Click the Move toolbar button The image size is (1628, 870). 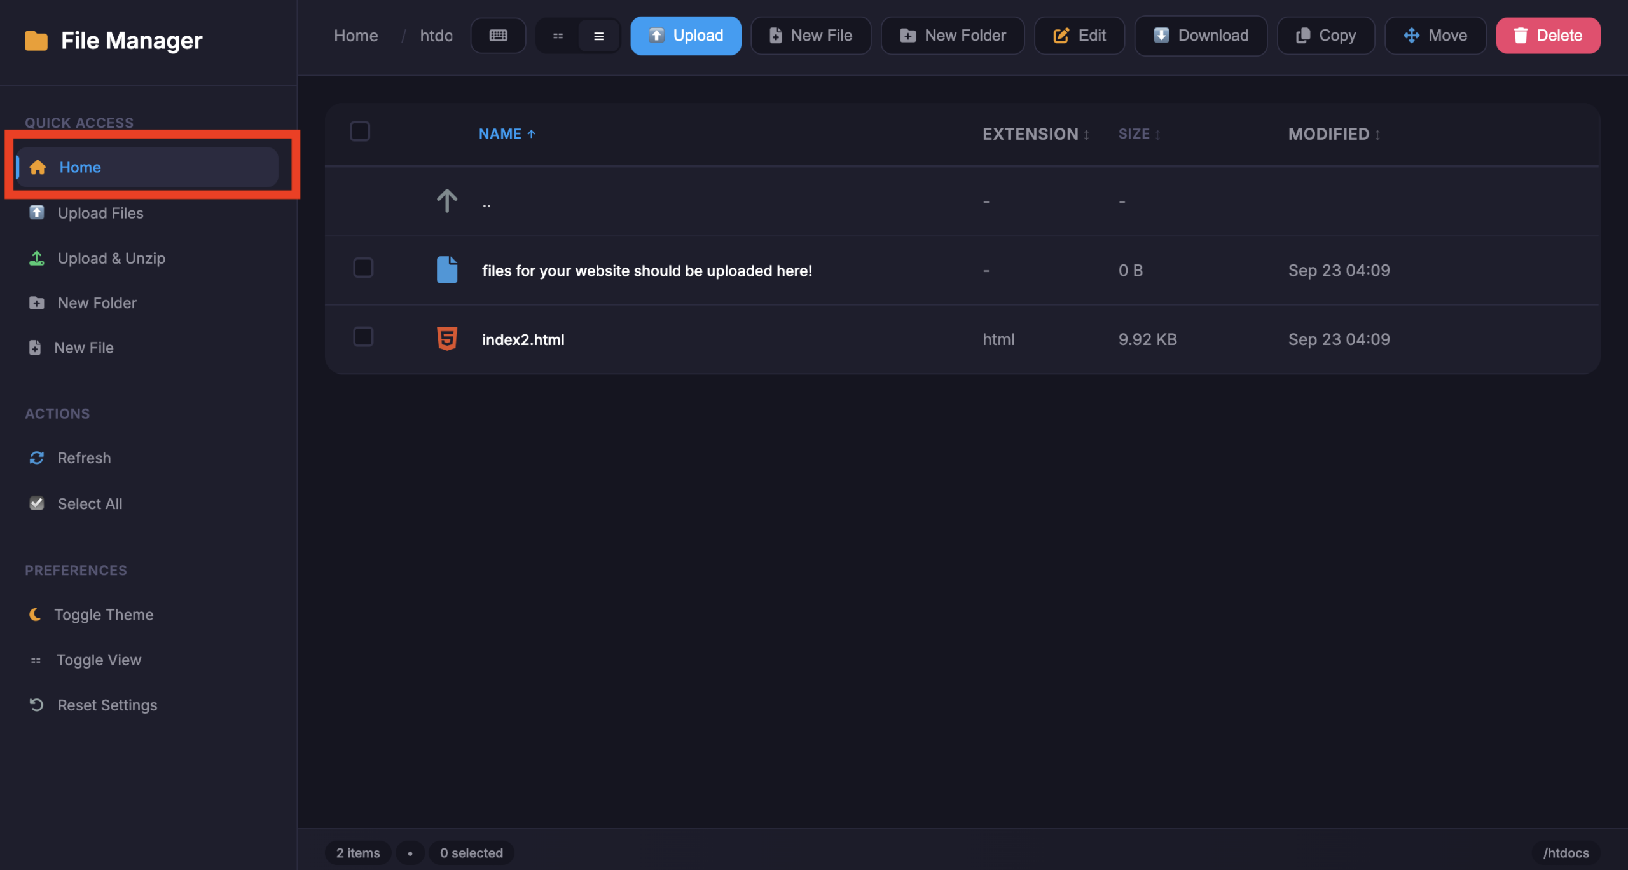[x=1435, y=36]
